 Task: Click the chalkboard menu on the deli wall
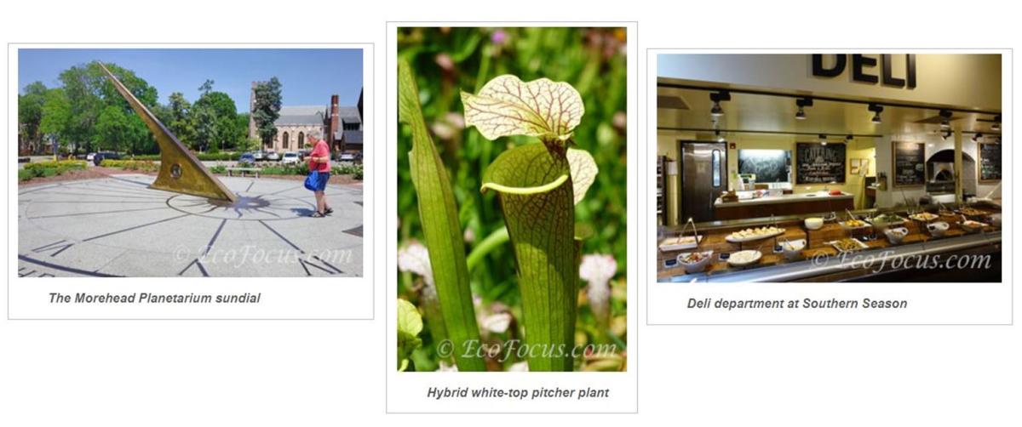(820, 163)
